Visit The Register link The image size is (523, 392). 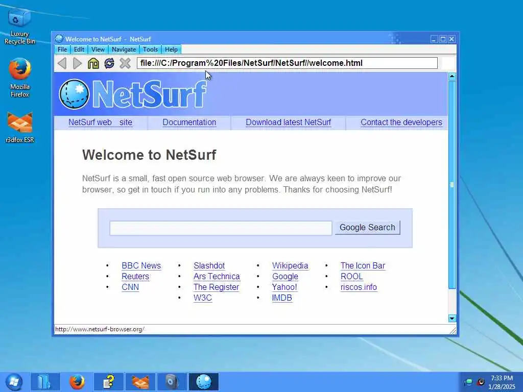pyautogui.click(x=216, y=287)
